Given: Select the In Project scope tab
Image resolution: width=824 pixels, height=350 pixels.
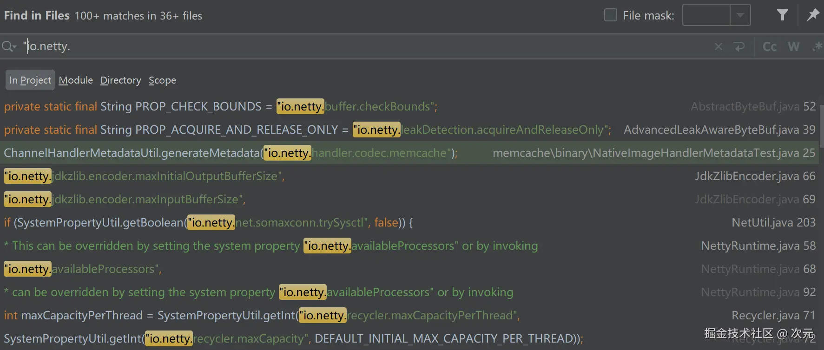Looking at the screenshot, I should pyautogui.click(x=30, y=80).
